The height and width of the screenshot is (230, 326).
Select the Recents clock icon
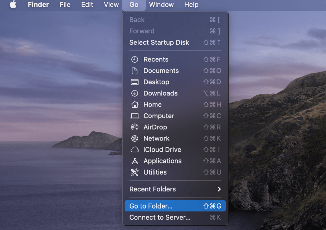coord(135,59)
